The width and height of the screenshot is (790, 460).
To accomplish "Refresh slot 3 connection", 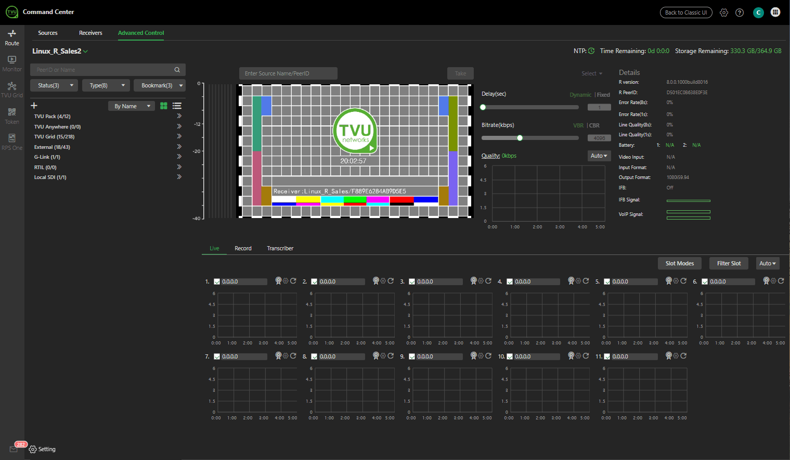I will 488,281.
